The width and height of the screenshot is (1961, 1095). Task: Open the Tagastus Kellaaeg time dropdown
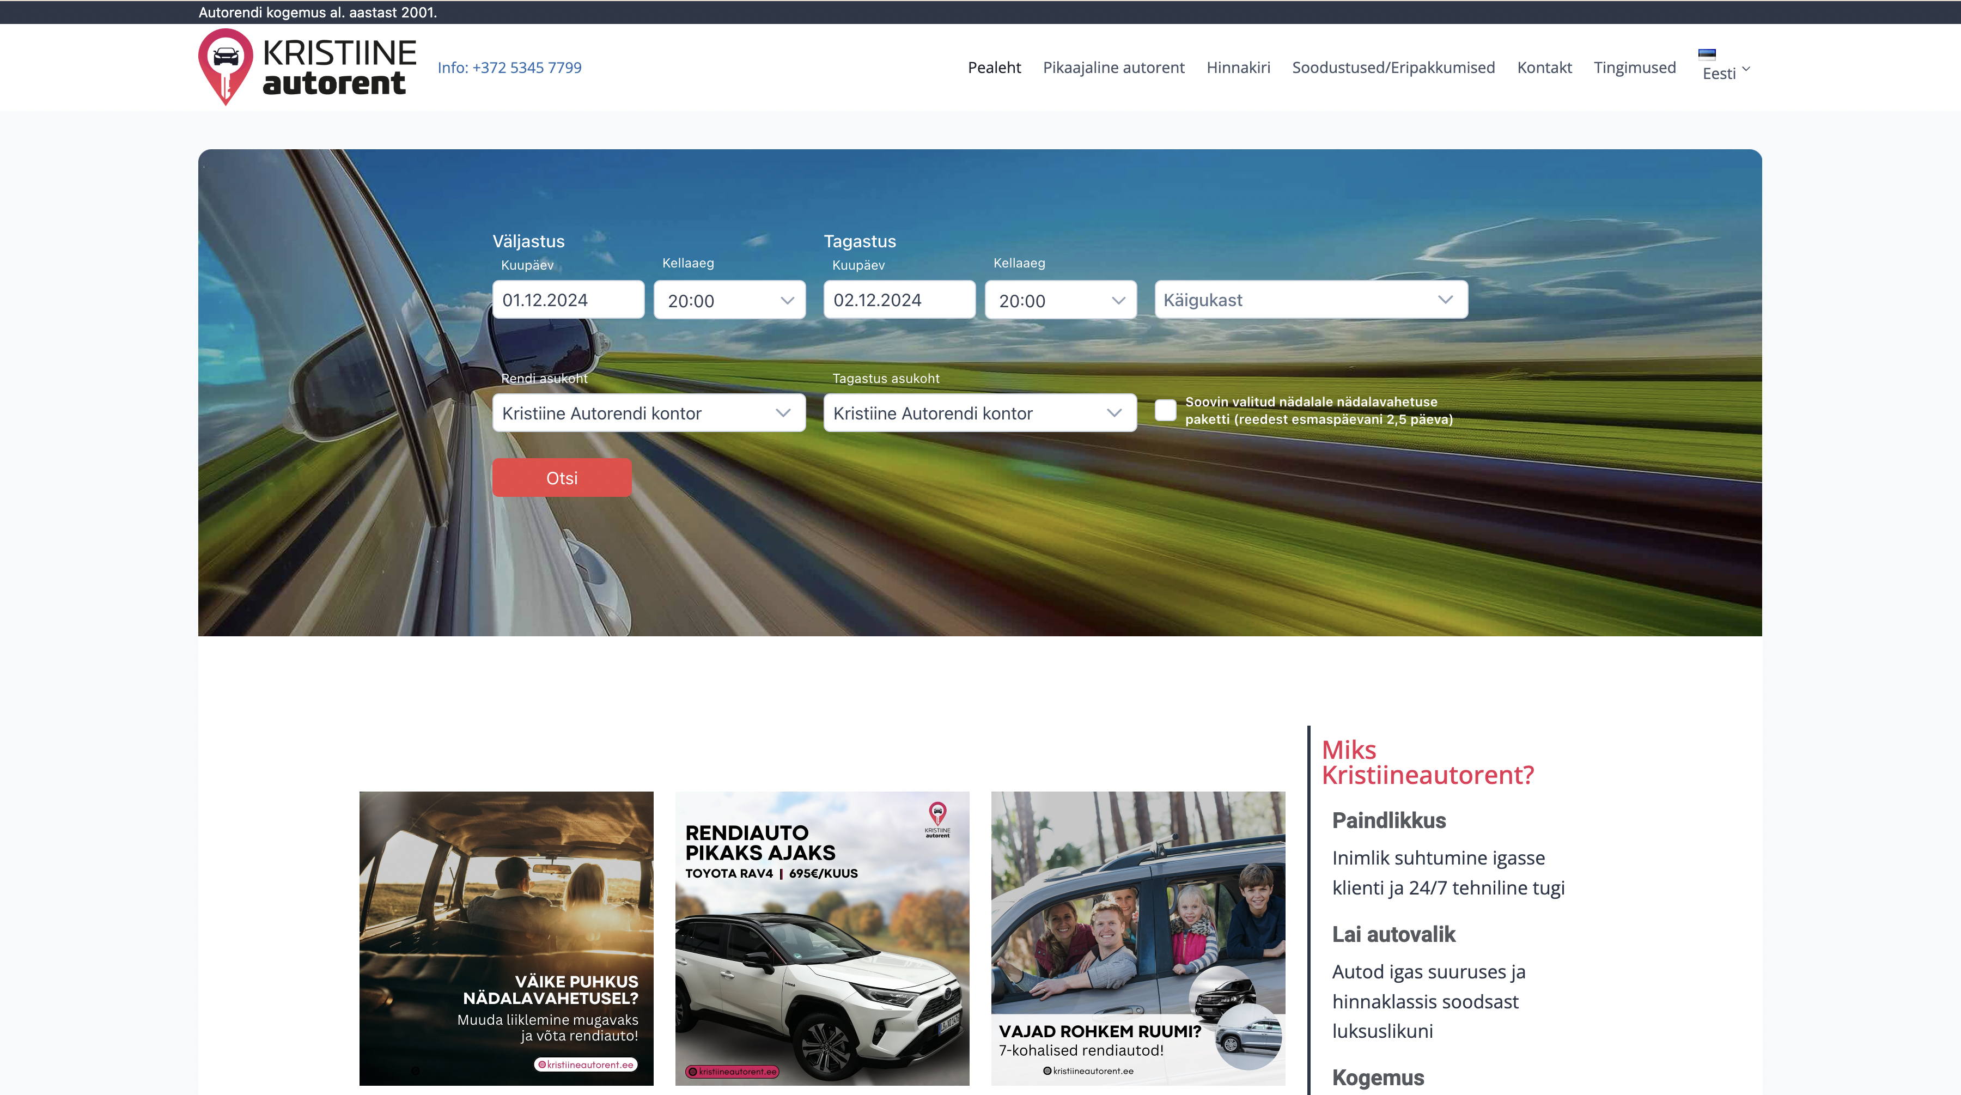point(1061,300)
